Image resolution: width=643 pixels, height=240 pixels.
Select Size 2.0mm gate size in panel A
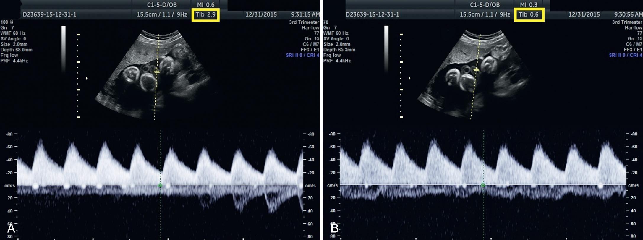14,44
